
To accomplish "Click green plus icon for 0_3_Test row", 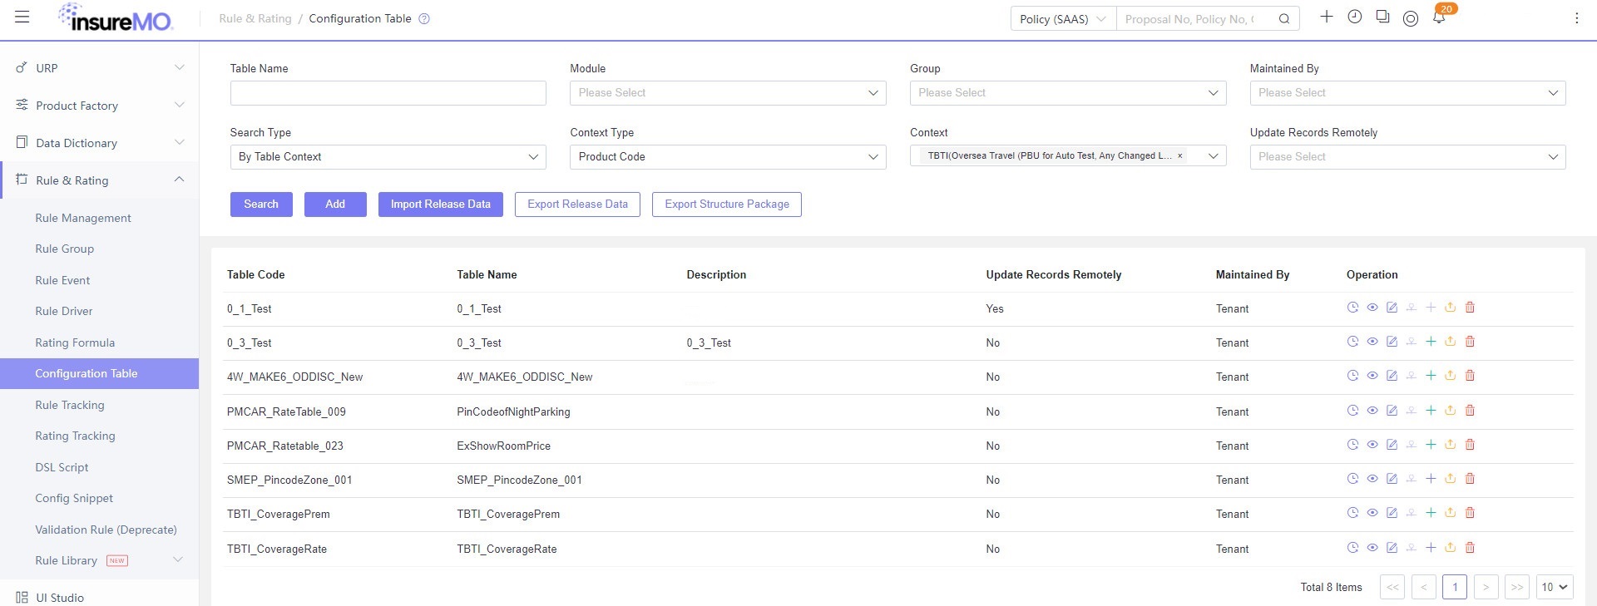I will (1431, 342).
